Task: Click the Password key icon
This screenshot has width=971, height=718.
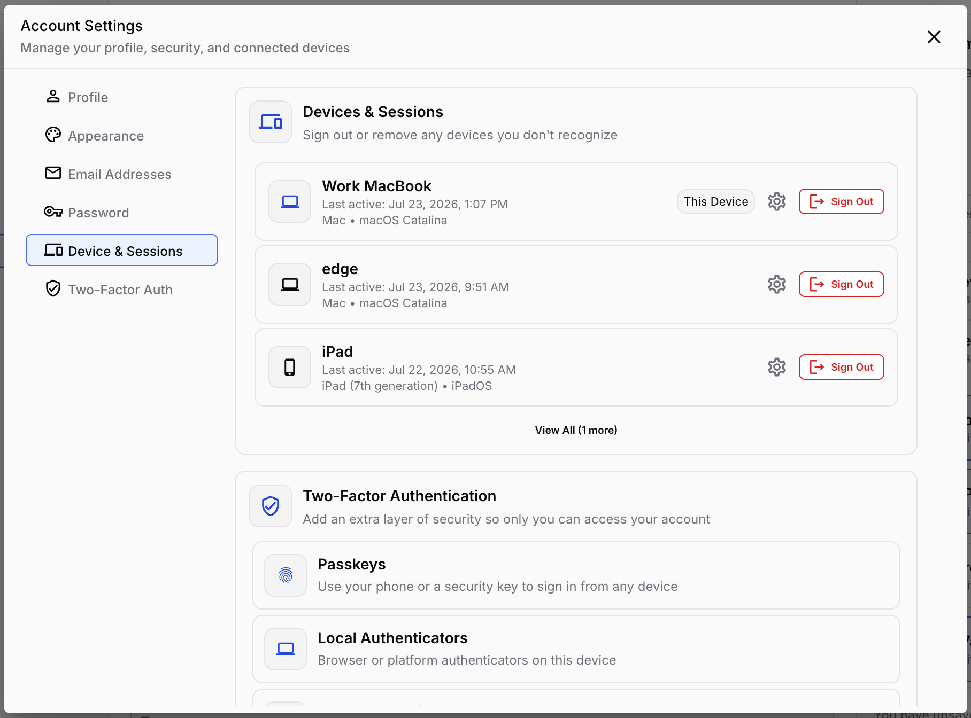Action: [x=53, y=212]
